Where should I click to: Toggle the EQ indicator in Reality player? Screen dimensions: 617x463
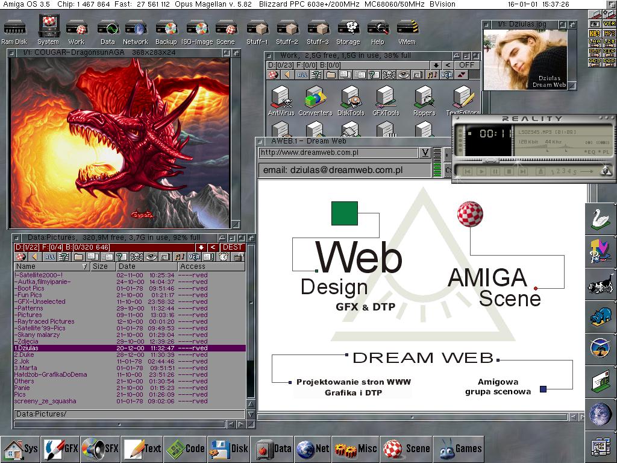(590, 152)
